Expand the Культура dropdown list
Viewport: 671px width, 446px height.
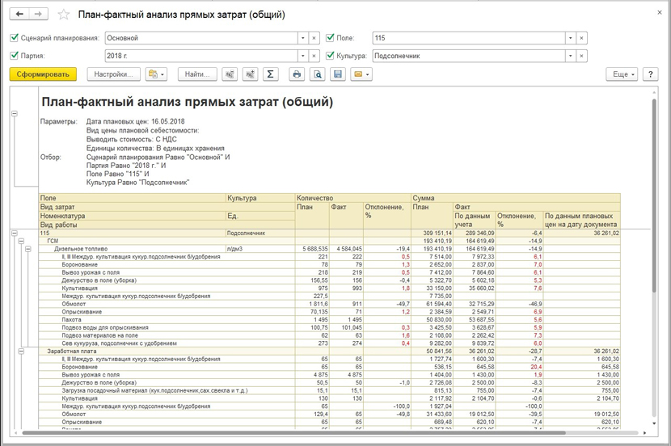[570, 56]
